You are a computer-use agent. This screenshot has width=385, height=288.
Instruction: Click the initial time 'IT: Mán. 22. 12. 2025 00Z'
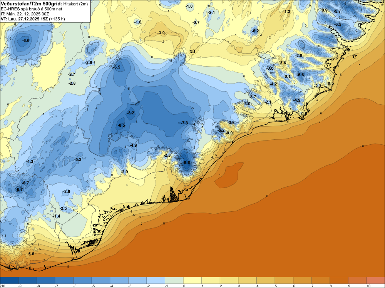pyautogui.click(x=25, y=14)
